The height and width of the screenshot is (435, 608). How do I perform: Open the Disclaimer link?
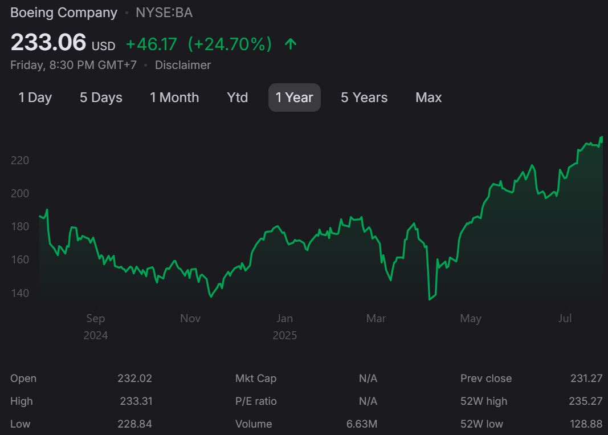click(x=183, y=65)
